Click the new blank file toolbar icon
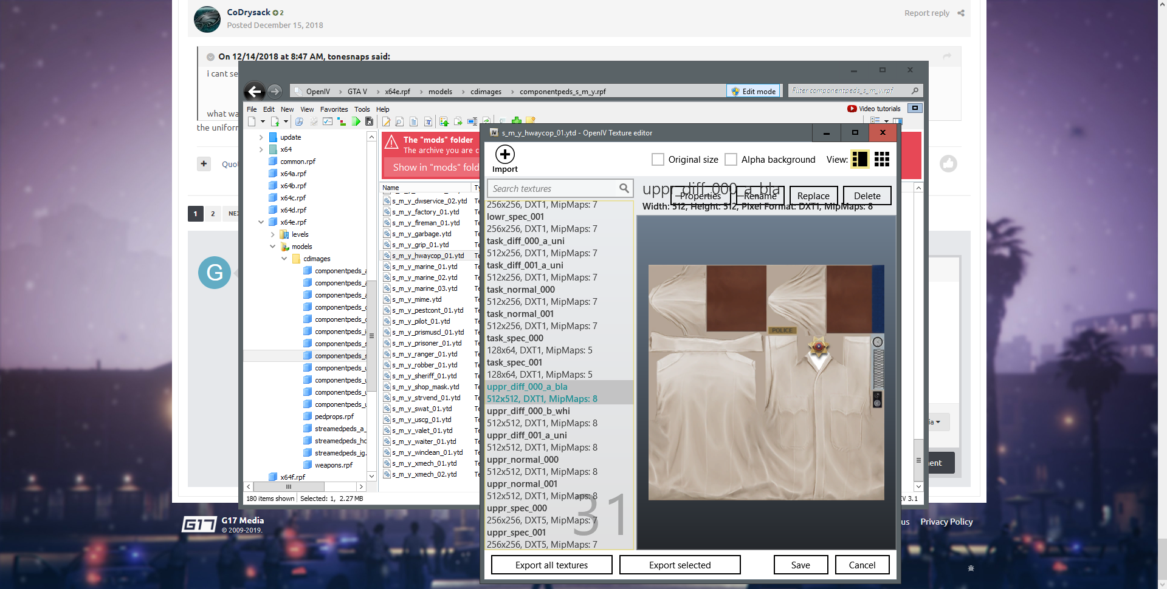 click(x=252, y=121)
